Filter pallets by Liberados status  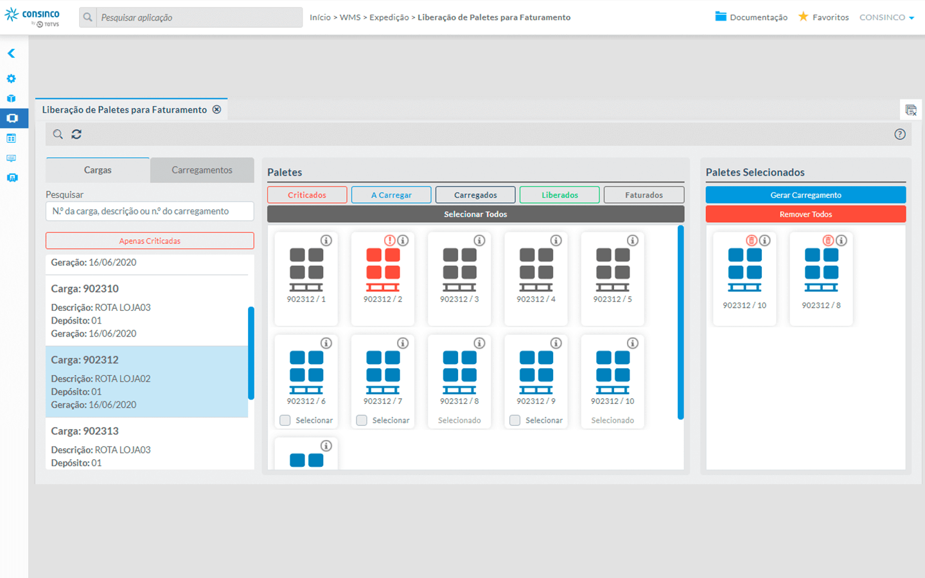tap(559, 195)
